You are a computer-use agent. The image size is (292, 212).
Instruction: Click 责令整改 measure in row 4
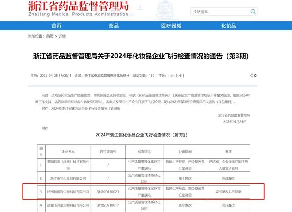click(x=185, y=205)
